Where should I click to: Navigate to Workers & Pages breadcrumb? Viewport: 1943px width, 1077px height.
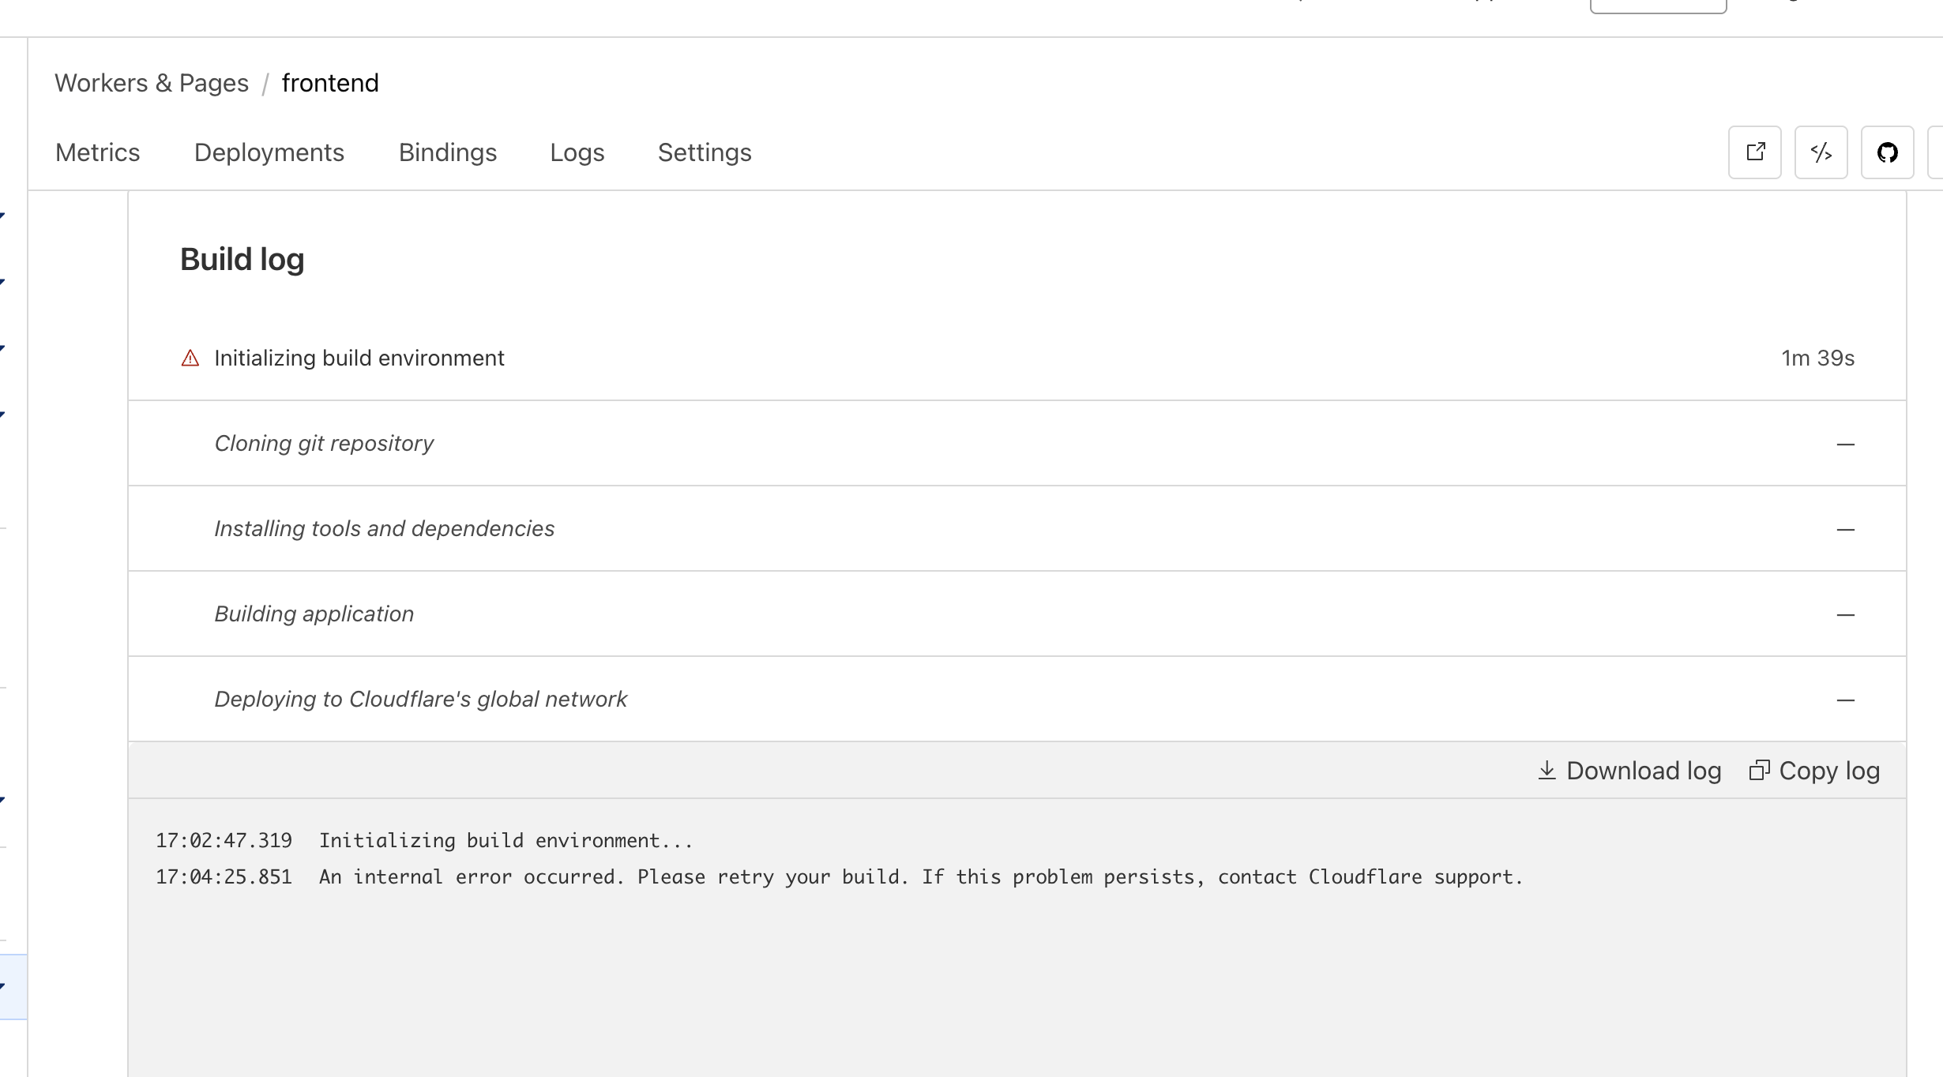pyautogui.click(x=152, y=83)
